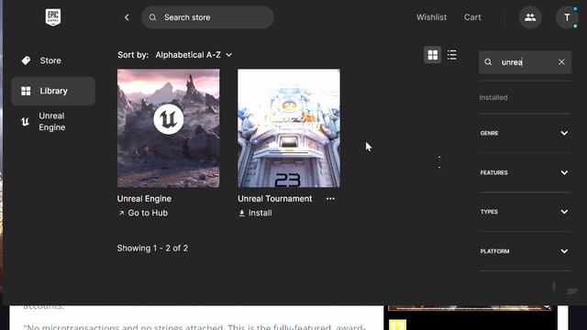This screenshot has height=330, width=587.
Task: Open the Cart page
Action: pyautogui.click(x=472, y=17)
